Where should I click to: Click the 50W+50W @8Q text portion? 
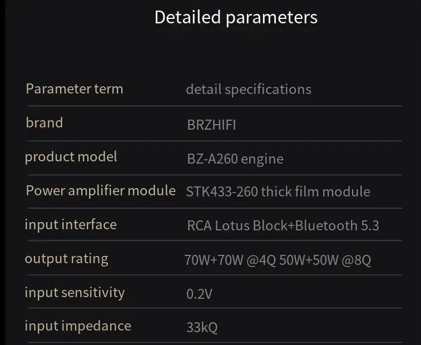tap(325, 260)
